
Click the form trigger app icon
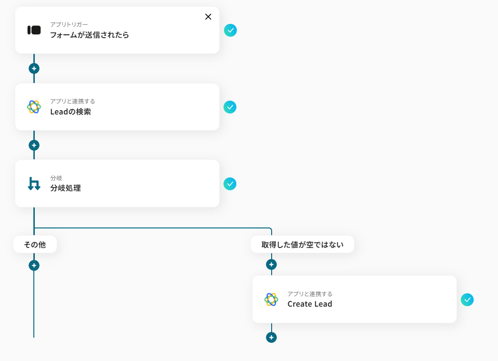tap(34, 30)
